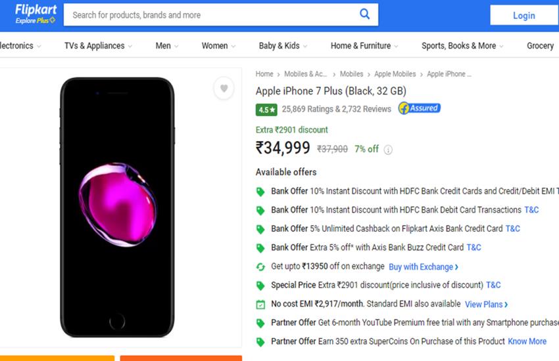This screenshot has width=559, height=361.
Task: Expand the Baby & Kids menu
Action: coord(282,46)
